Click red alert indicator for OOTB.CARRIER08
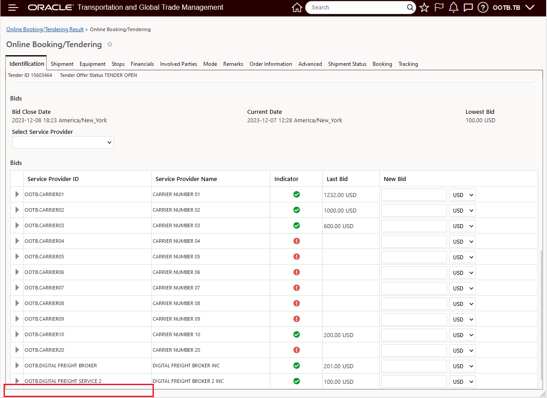547x398 pixels. [x=297, y=303]
